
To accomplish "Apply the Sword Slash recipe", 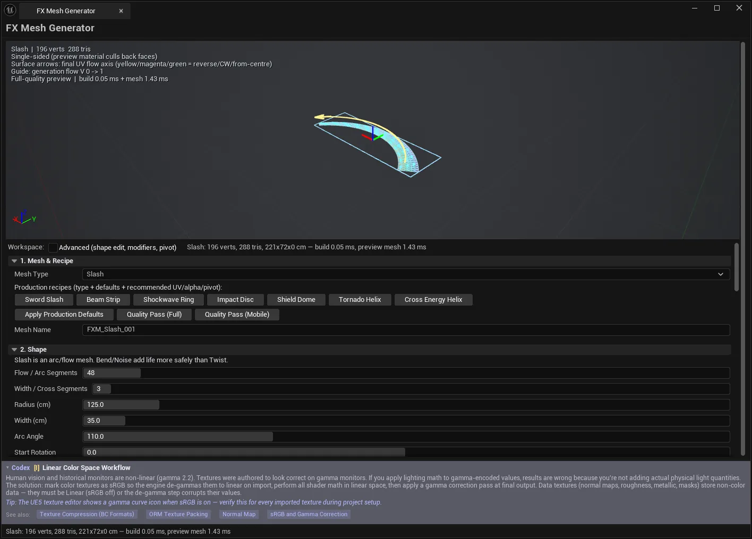I will (x=44, y=300).
